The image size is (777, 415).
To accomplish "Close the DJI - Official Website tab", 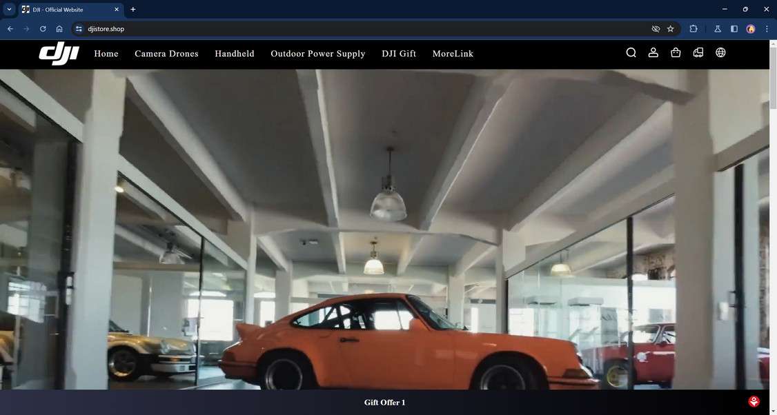I will pos(117,10).
